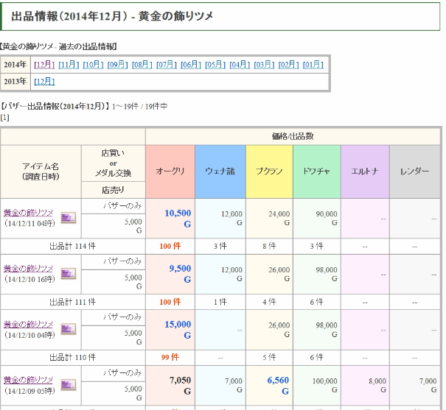Open chart icon for 14/12/09 05時 row
The width and height of the screenshot is (446, 410).
tap(69, 385)
